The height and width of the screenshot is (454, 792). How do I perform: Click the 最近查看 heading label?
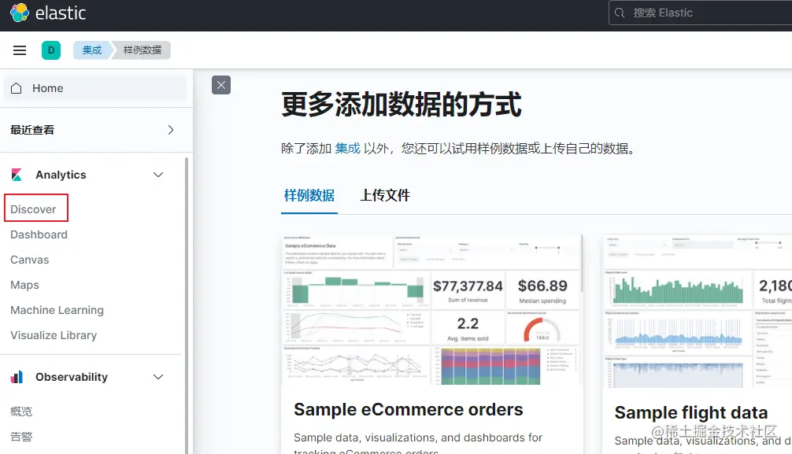[32, 130]
